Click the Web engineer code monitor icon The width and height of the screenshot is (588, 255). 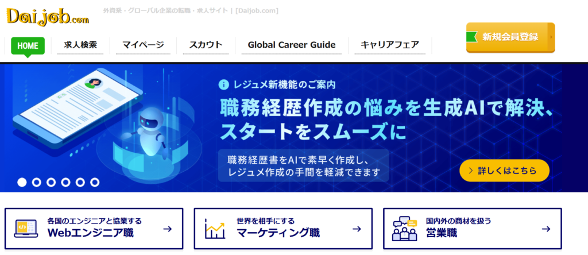26,229
